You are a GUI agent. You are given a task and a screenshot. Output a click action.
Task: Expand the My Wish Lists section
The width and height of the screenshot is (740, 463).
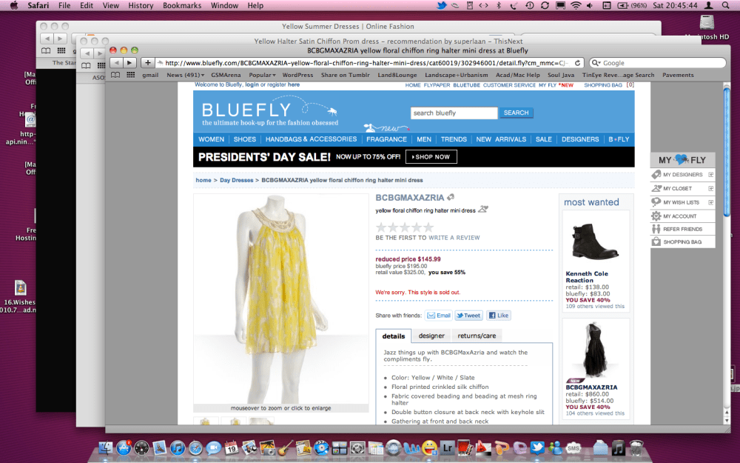click(x=710, y=202)
